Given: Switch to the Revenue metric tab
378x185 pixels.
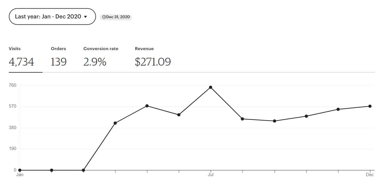Looking at the screenshot, I should (153, 57).
